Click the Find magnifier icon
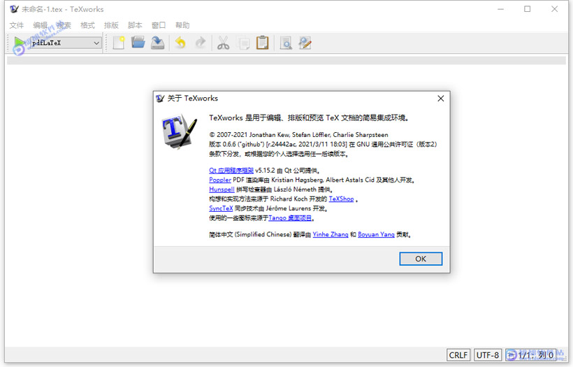The width and height of the screenshot is (573, 367). tap(286, 43)
